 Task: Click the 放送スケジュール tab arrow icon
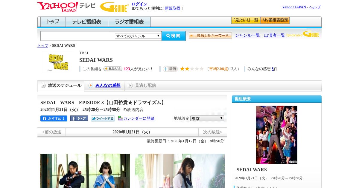click(x=43, y=86)
